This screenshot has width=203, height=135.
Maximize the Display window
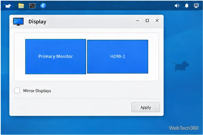tap(147, 20)
